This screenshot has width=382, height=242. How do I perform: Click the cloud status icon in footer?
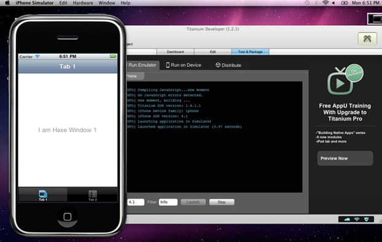pos(347,219)
